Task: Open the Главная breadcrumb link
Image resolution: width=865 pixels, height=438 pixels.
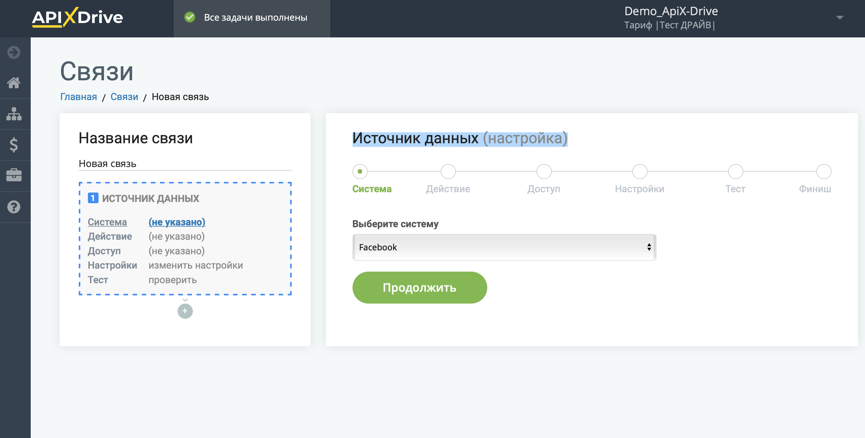Action: tap(78, 97)
